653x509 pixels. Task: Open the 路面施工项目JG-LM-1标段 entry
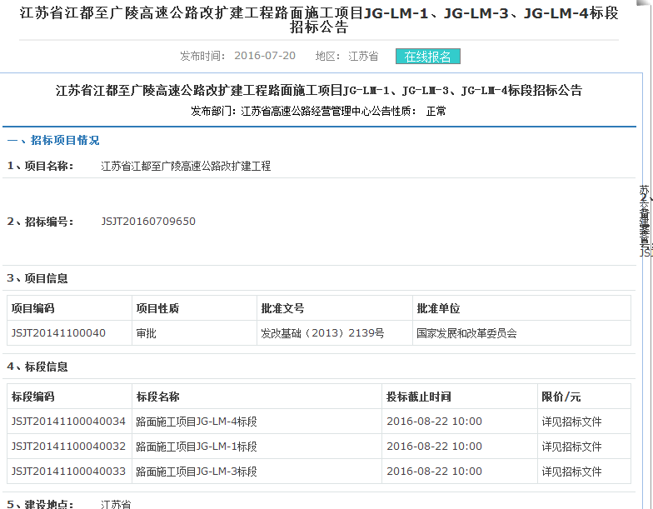(197, 447)
